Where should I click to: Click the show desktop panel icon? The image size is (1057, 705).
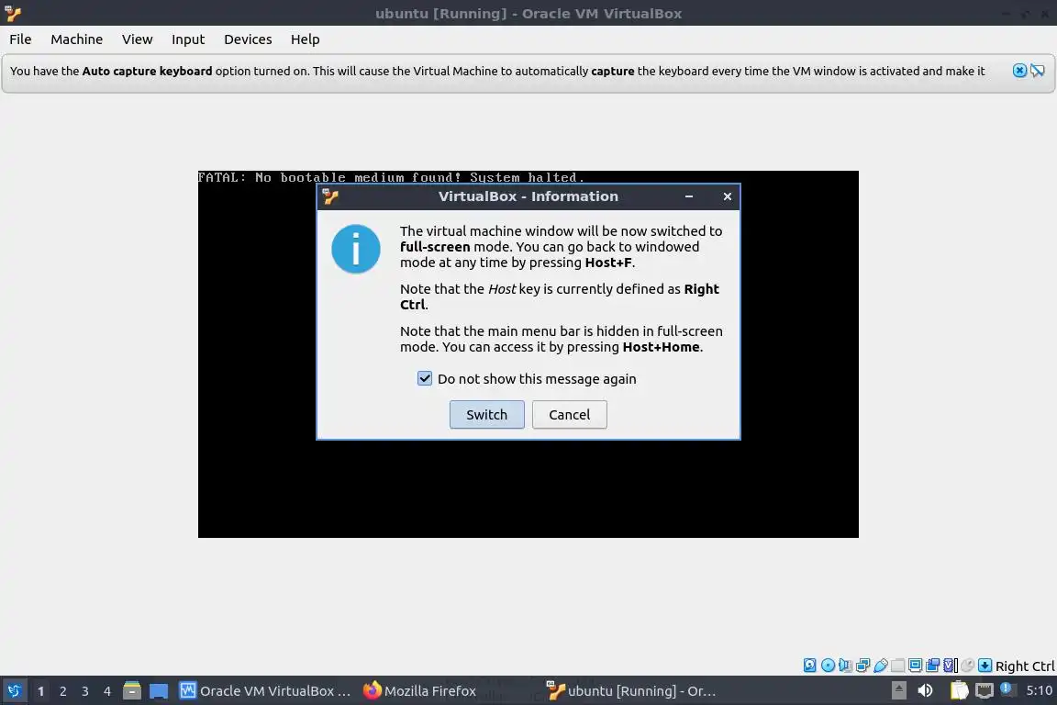(159, 691)
